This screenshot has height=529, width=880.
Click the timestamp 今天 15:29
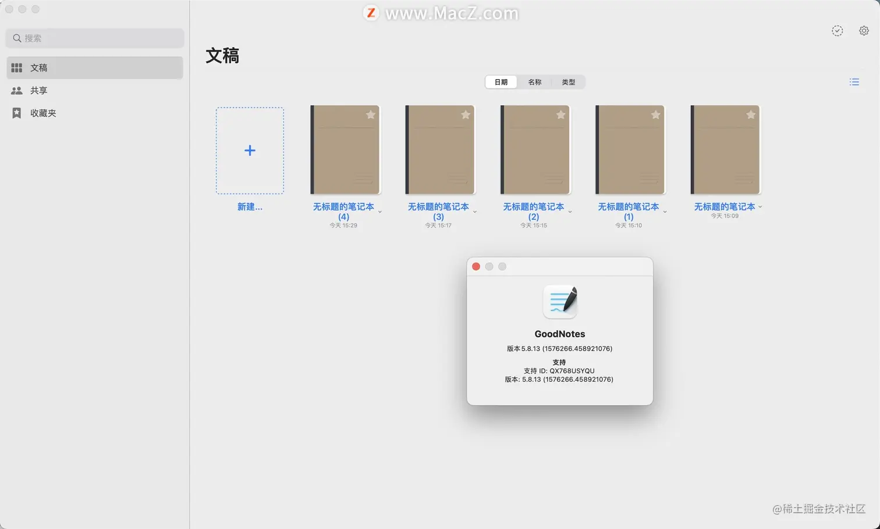[x=343, y=226]
